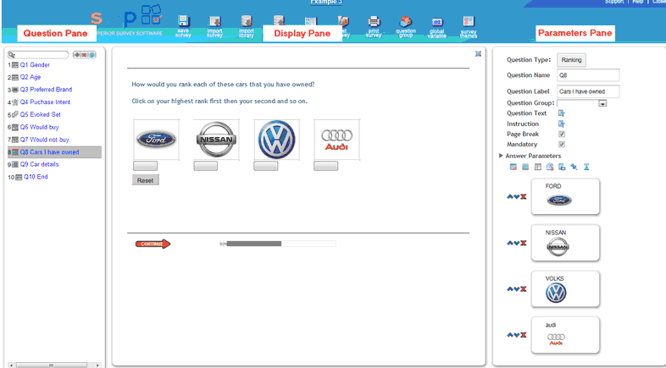666x368 pixels.
Task: Delete the FORD answer with the red X
Action: pos(524,197)
